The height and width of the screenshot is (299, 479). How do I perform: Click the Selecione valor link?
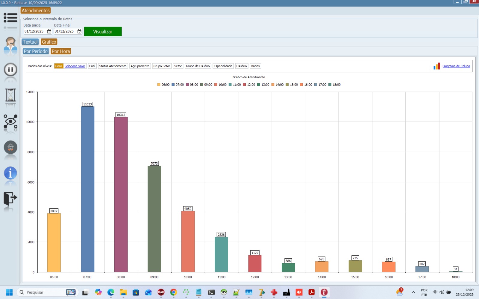(x=75, y=66)
